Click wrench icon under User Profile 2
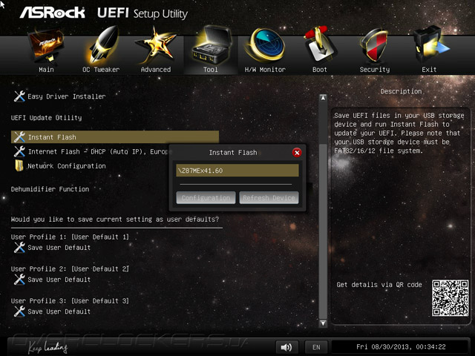Screen dimensions: 475x356 (x=19, y=280)
